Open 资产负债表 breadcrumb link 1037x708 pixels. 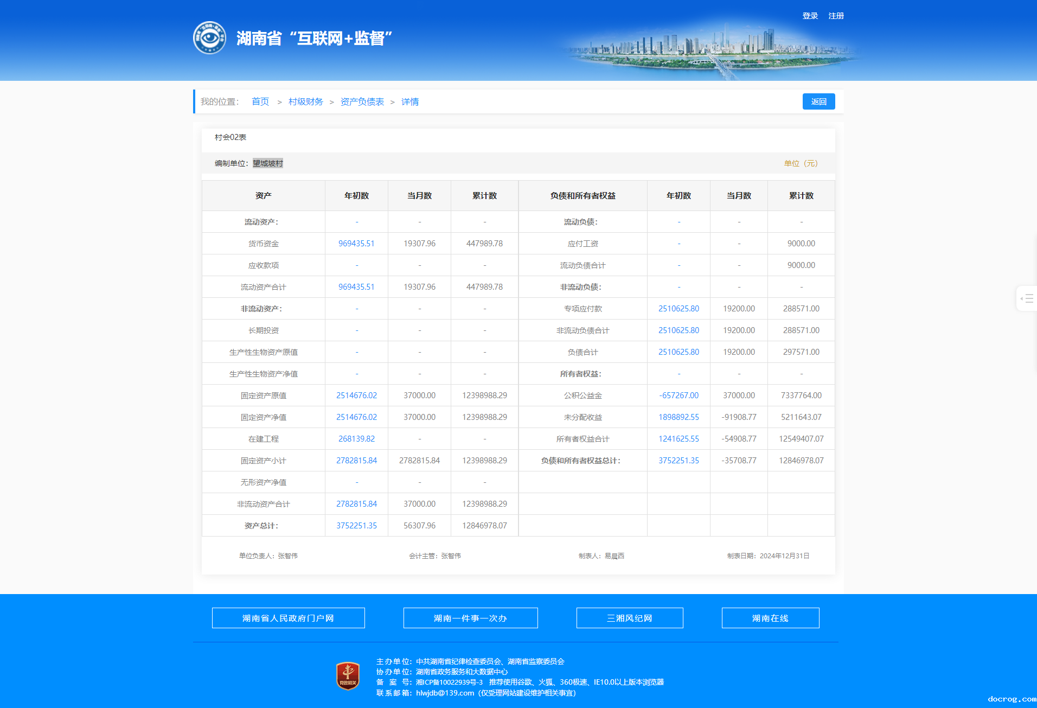[x=362, y=101]
